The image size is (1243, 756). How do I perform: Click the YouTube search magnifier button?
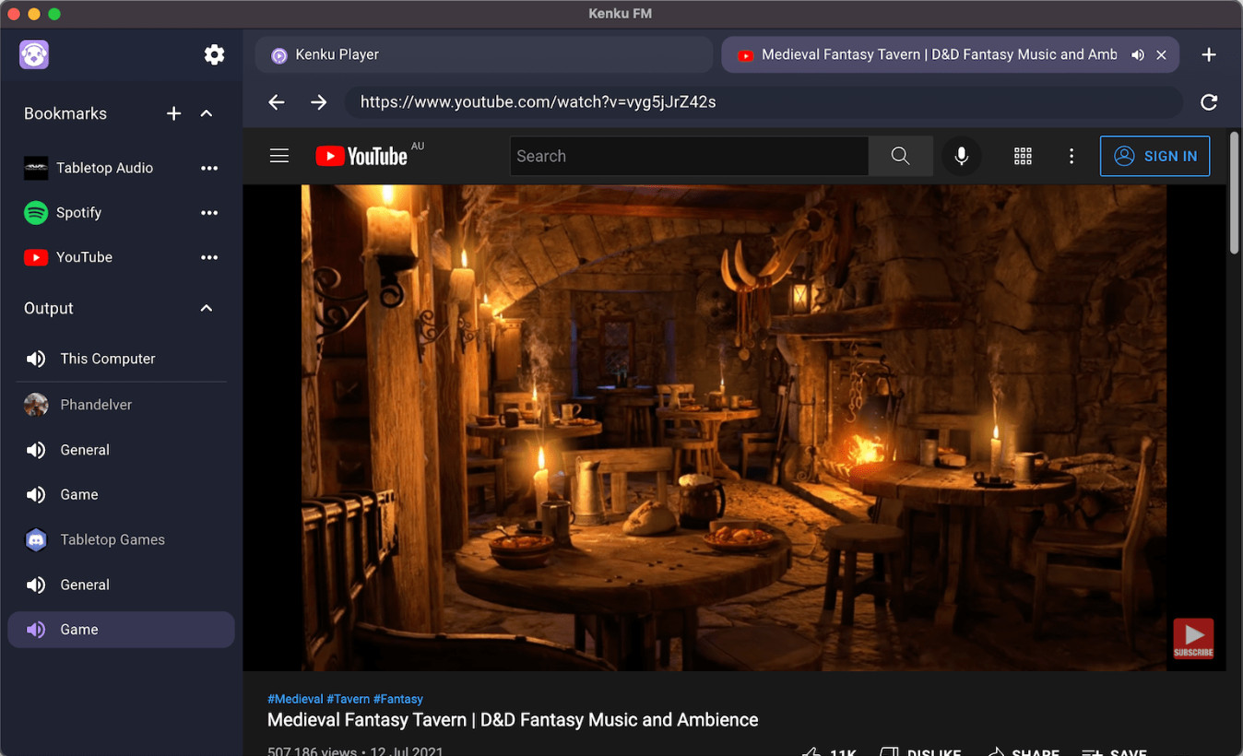coord(901,156)
